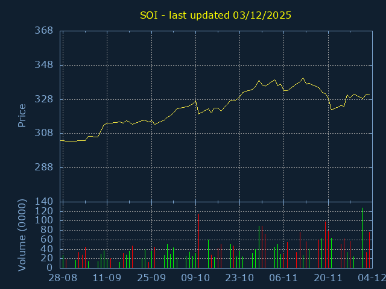Click the 'Price' axis label

pos(22,116)
